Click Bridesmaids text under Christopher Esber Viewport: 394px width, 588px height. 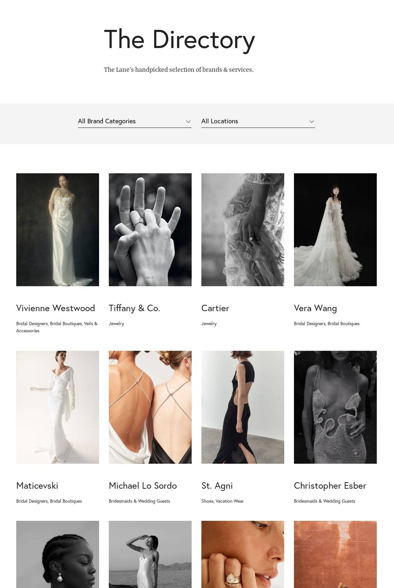[x=324, y=501]
